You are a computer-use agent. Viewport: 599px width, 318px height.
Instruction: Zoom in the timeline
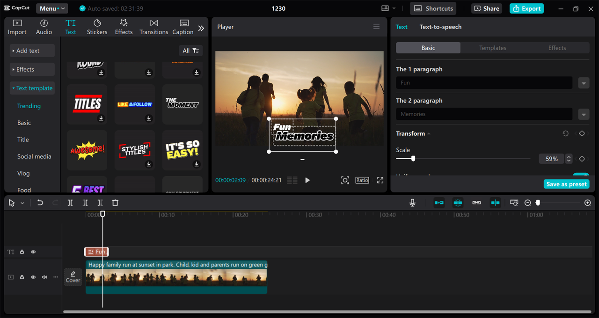[x=588, y=203]
